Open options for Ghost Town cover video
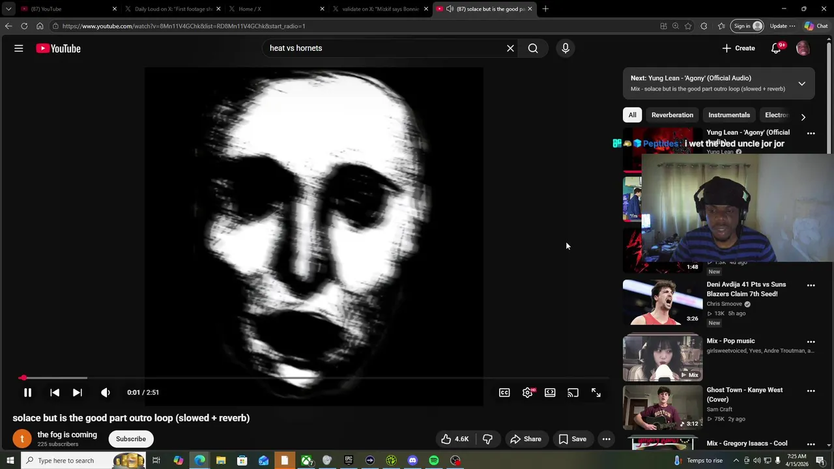Image resolution: width=834 pixels, height=469 pixels. (x=811, y=391)
